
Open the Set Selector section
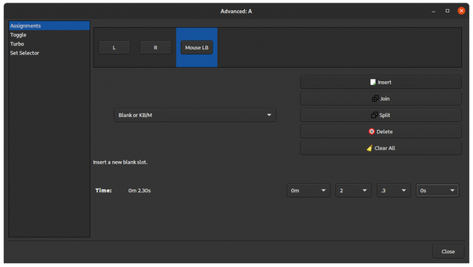[25, 53]
